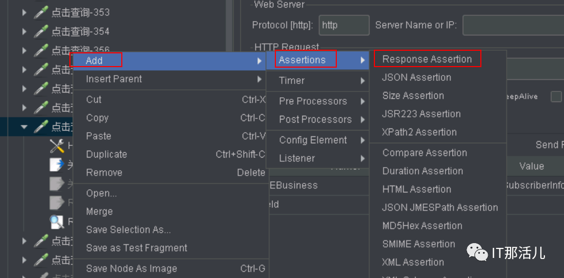
Task: Select the wrench-and-screwdriver config icon in tree
Action: pos(57,146)
